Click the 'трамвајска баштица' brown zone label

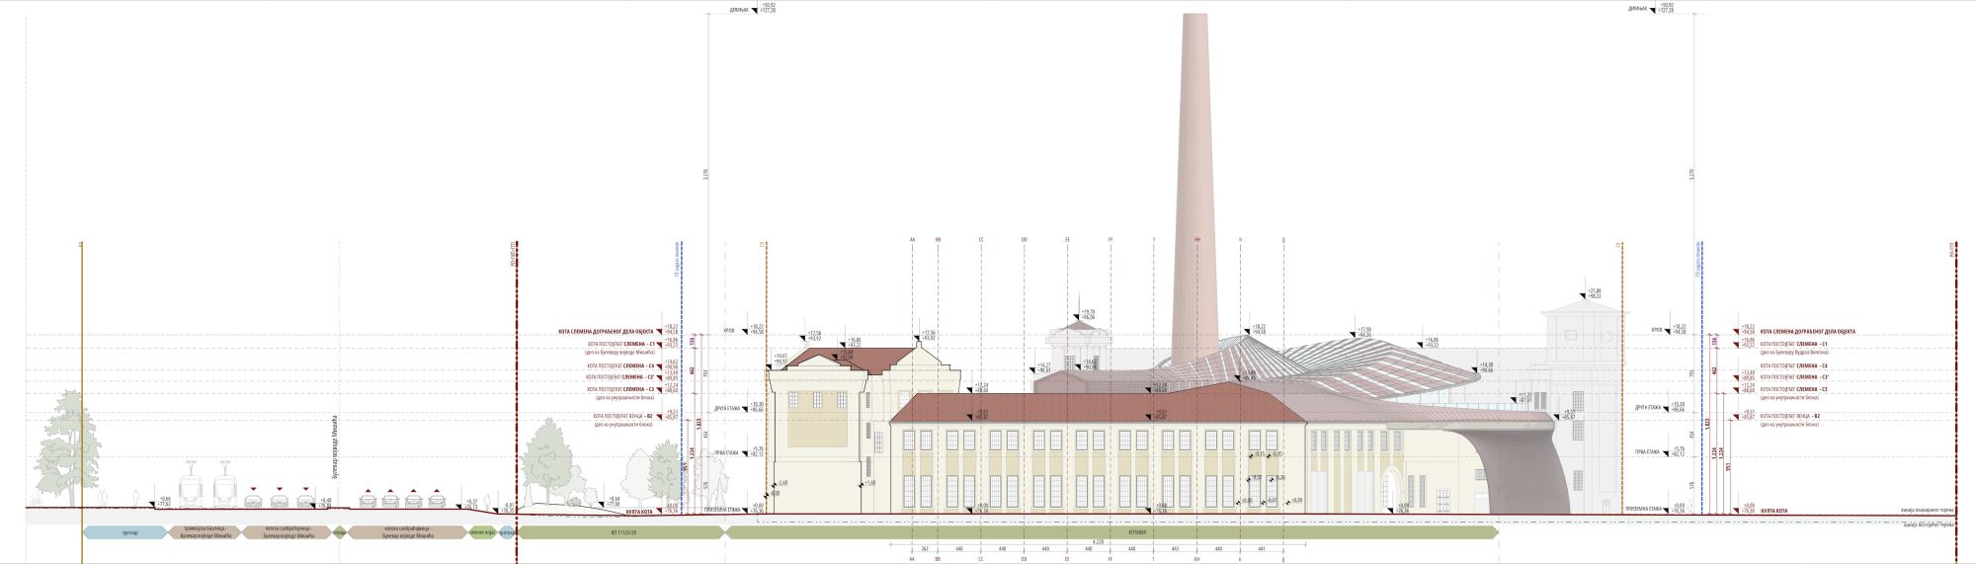[x=205, y=532]
